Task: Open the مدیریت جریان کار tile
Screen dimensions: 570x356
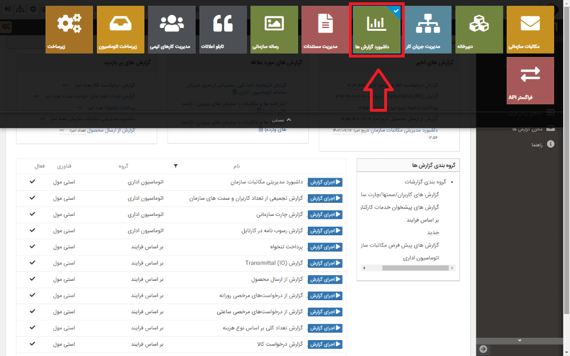Action: tap(427, 29)
